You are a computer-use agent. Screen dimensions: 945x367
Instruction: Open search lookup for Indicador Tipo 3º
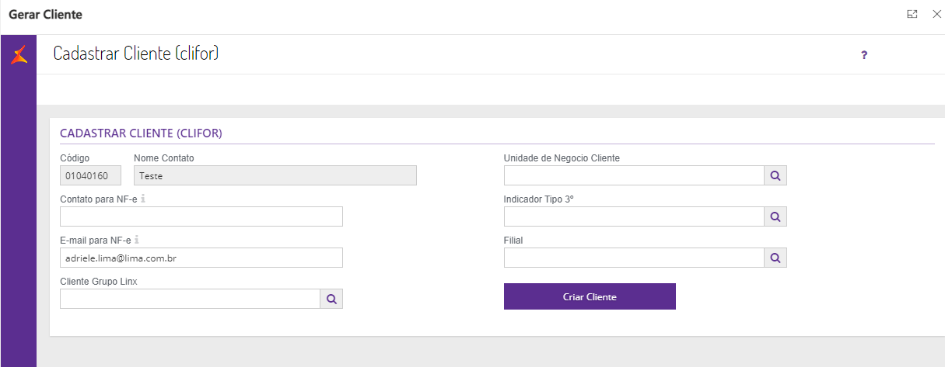pos(775,216)
